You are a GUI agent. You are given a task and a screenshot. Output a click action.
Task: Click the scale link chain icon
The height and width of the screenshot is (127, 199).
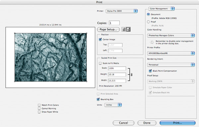(131, 74)
